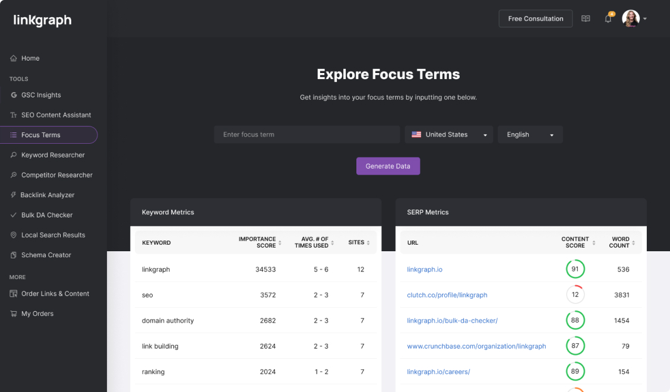Sort by Content Score column arrows

click(593, 243)
